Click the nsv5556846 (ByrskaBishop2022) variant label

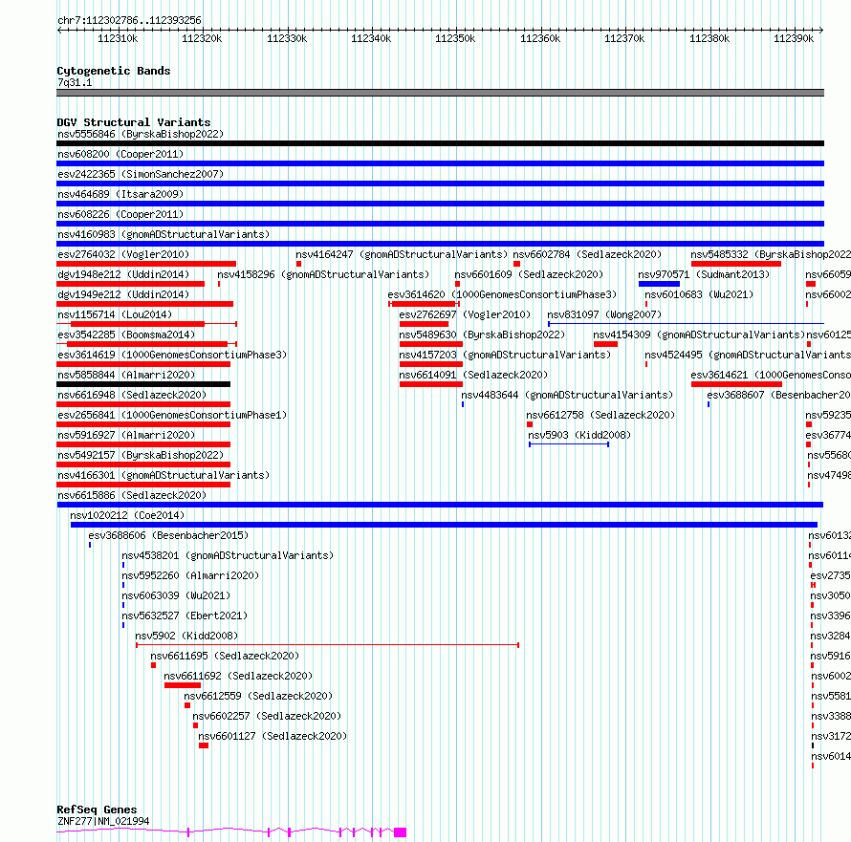141,134
